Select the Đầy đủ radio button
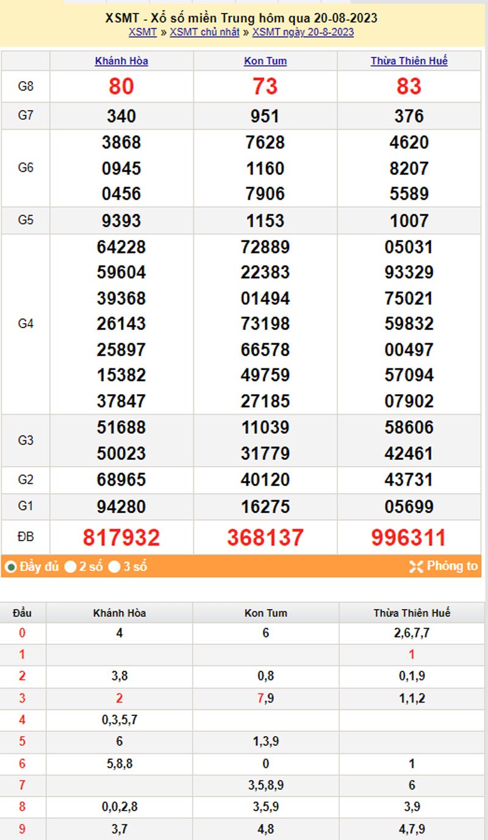Image resolution: width=488 pixels, height=840 pixels. [10, 567]
